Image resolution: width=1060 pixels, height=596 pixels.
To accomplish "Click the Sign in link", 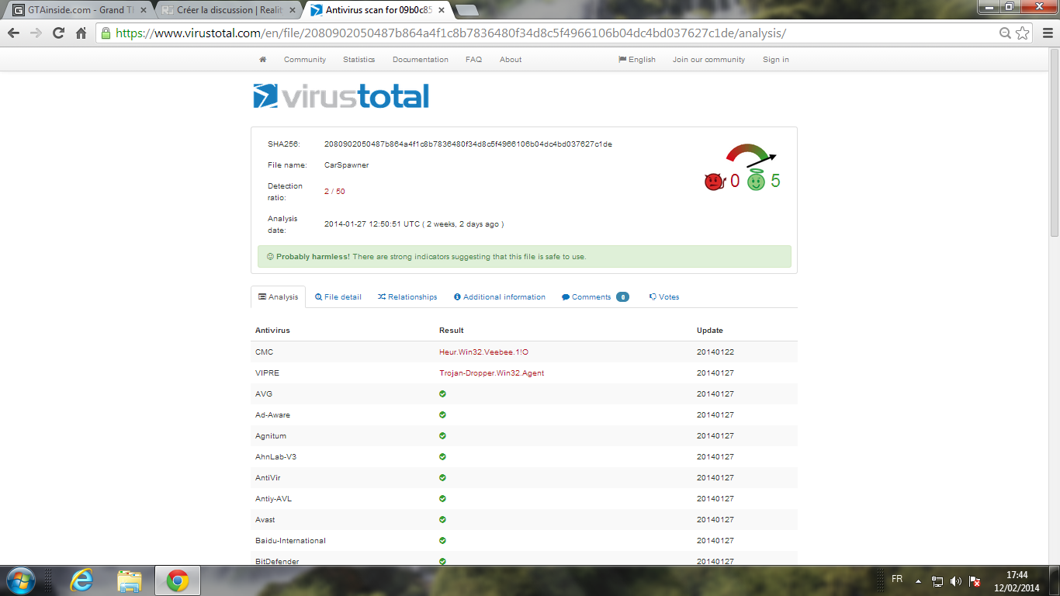I will 776,60.
